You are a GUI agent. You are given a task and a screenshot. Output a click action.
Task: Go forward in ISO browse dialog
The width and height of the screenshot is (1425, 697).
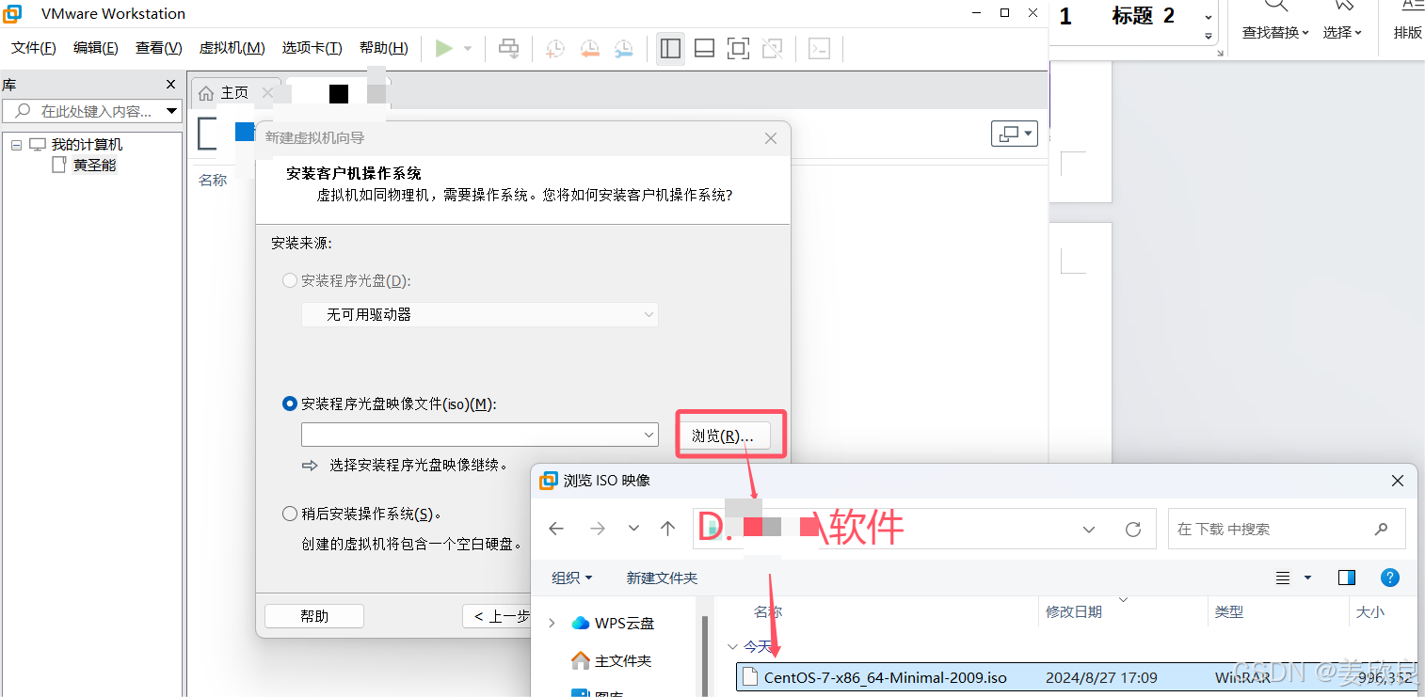tap(598, 529)
